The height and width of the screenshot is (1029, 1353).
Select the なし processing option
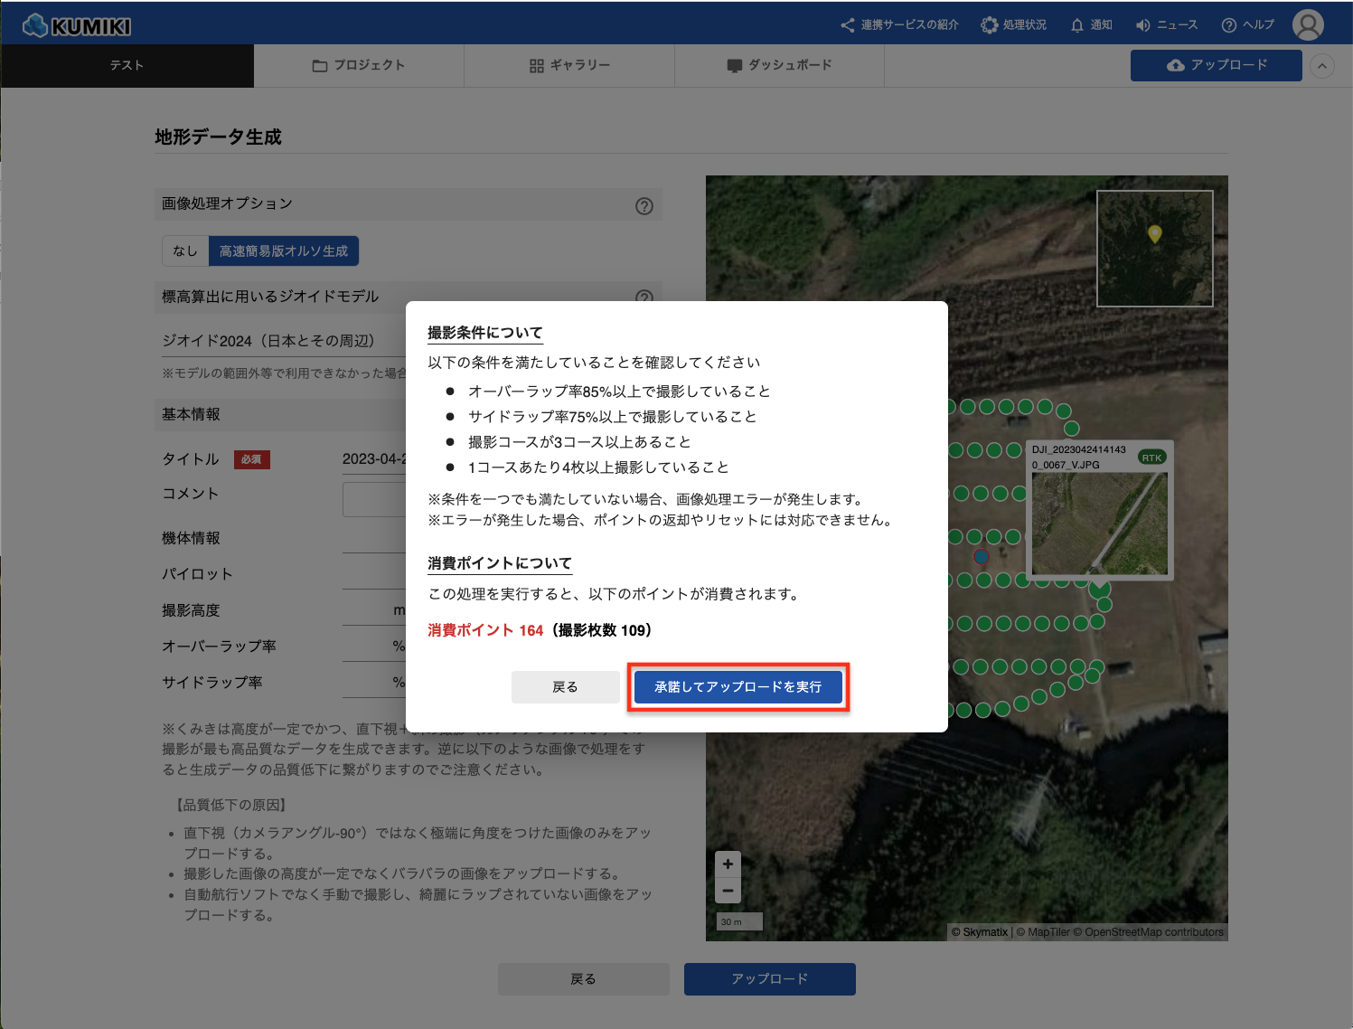click(185, 251)
